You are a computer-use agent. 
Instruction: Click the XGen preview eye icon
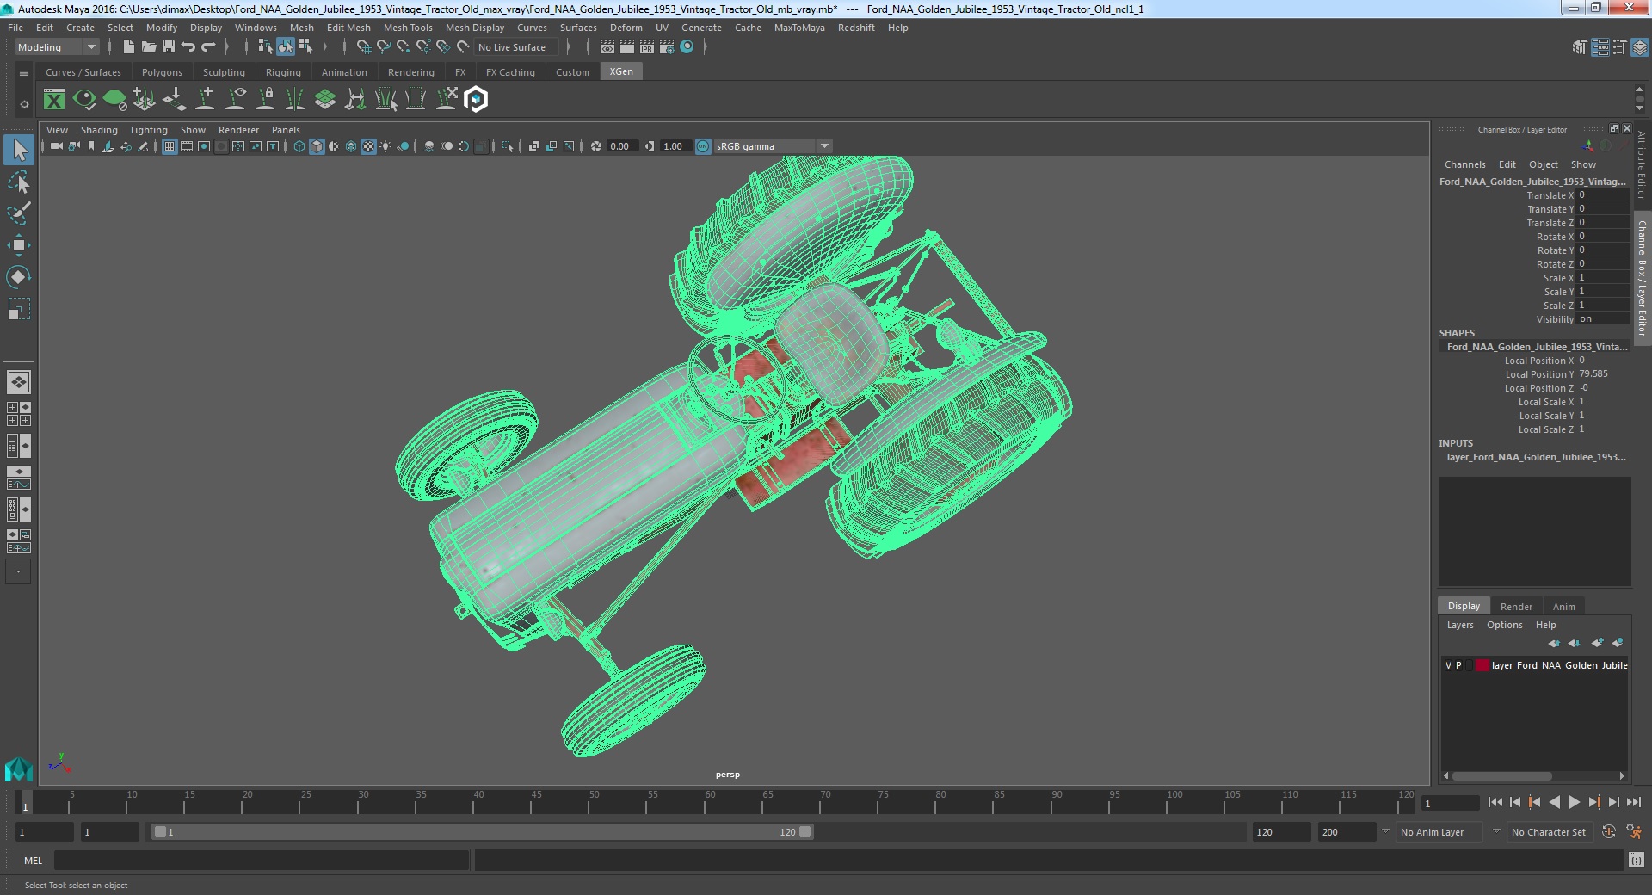(x=84, y=100)
